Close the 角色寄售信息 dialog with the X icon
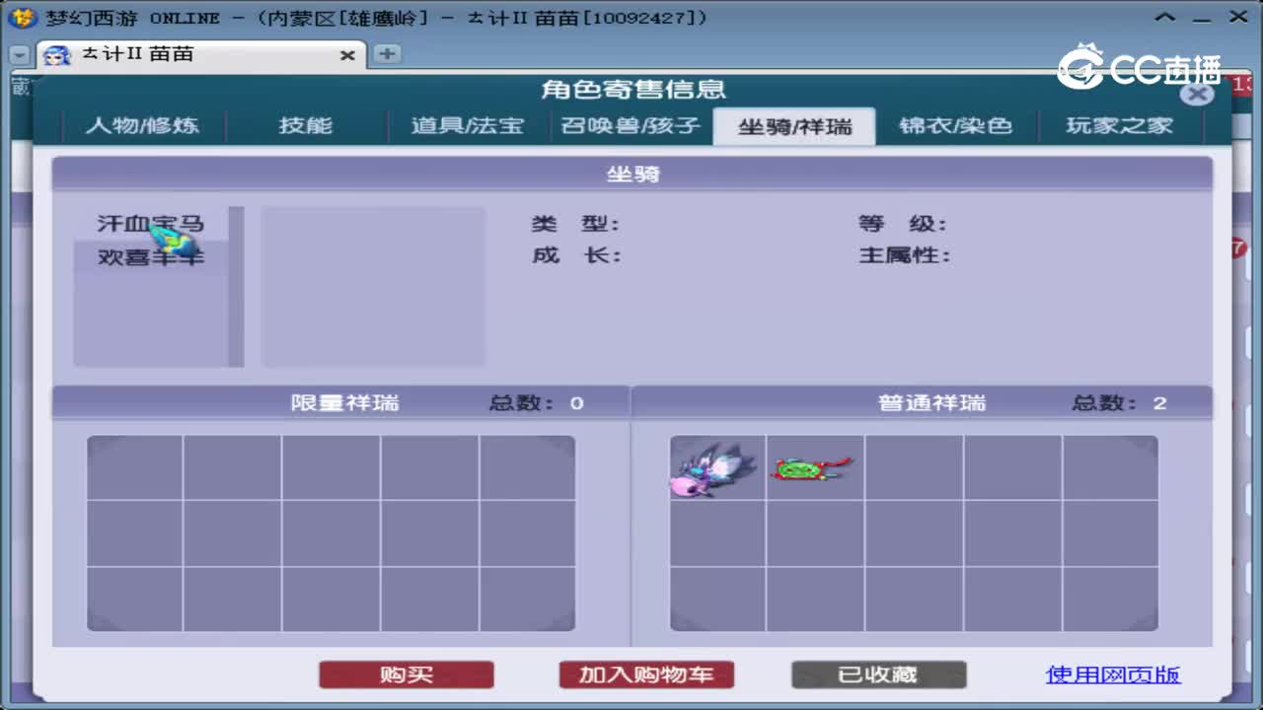 point(1197,94)
